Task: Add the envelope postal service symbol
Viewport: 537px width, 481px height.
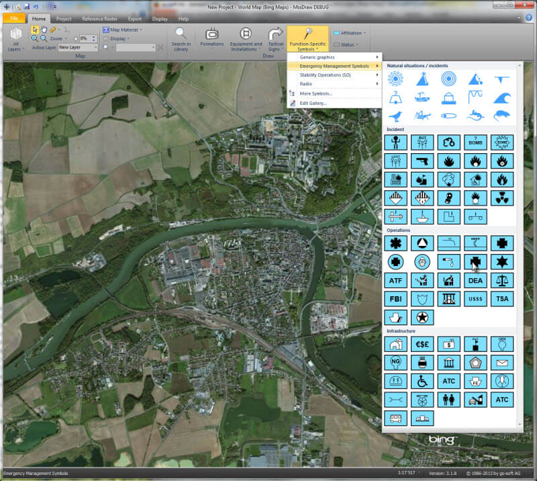Action: [x=501, y=363]
